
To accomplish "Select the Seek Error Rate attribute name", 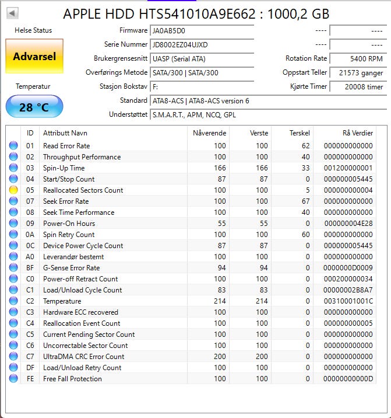I will coord(66,201).
